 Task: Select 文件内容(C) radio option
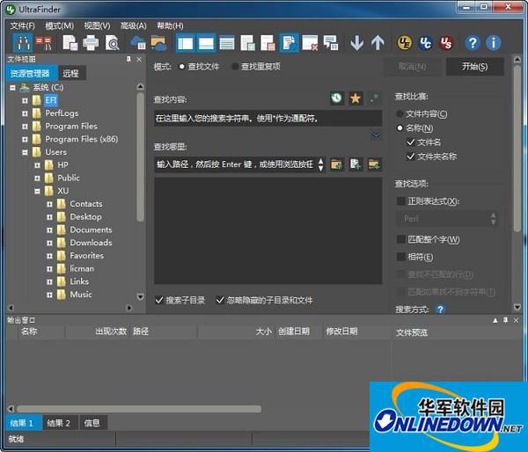[x=400, y=113]
